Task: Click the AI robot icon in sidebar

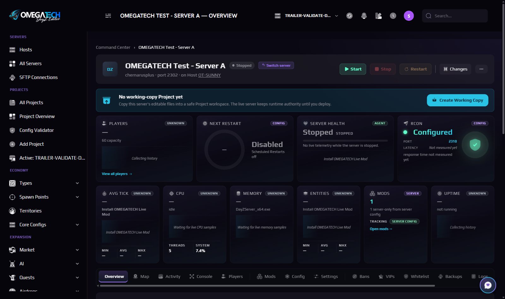Action: click(12, 264)
